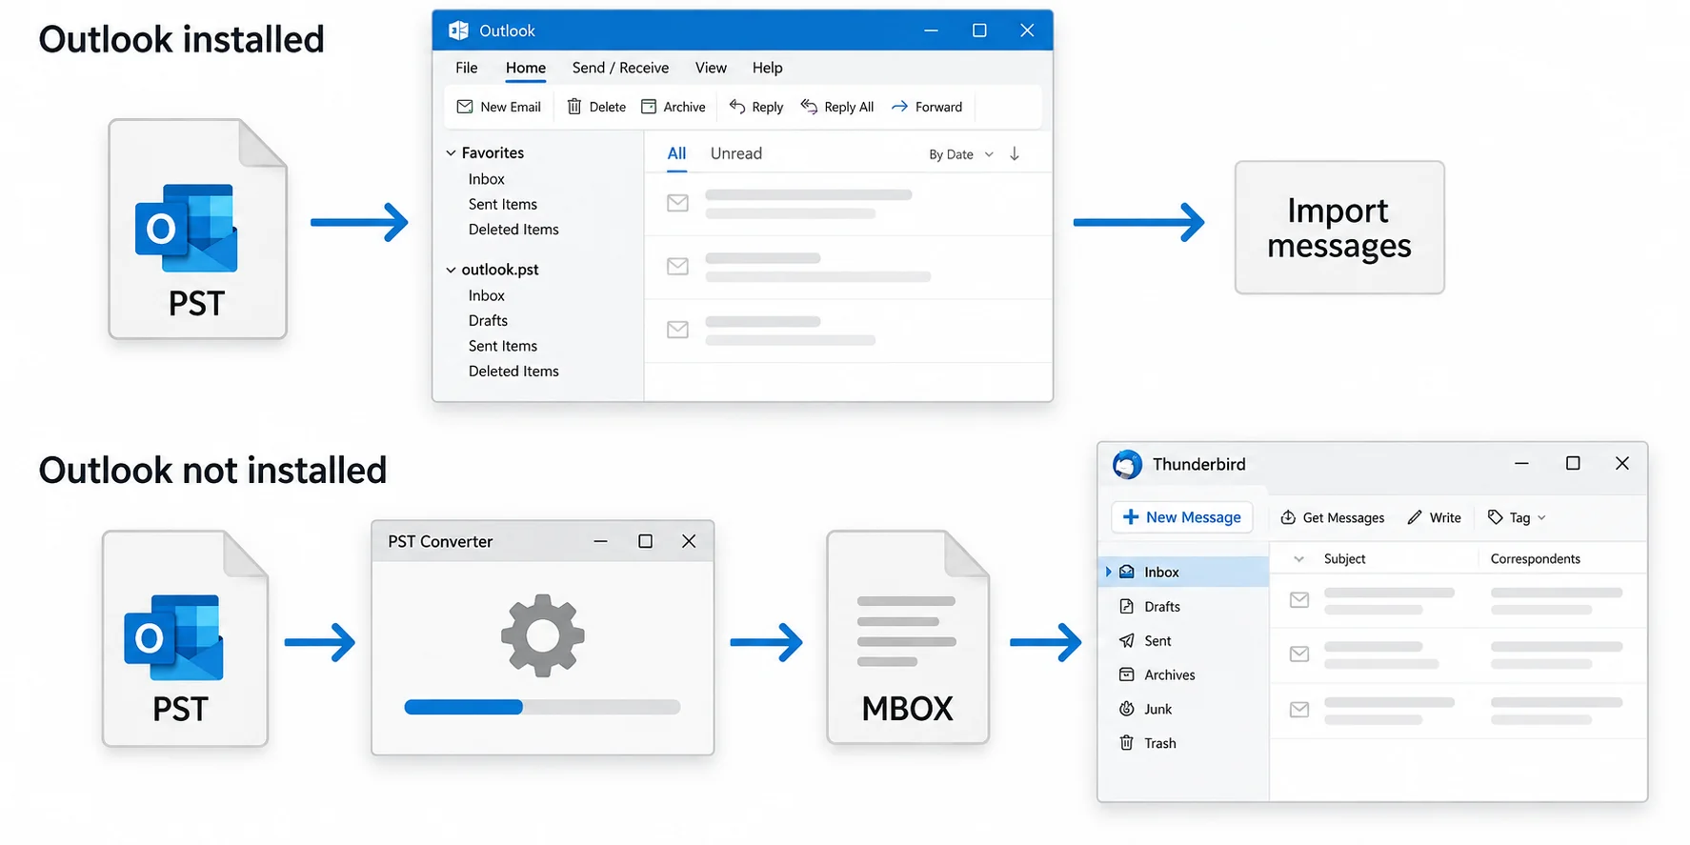Image resolution: width=1690 pixels, height=845 pixels.
Task: Select Inbox under outlook.pst
Action: click(486, 295)
